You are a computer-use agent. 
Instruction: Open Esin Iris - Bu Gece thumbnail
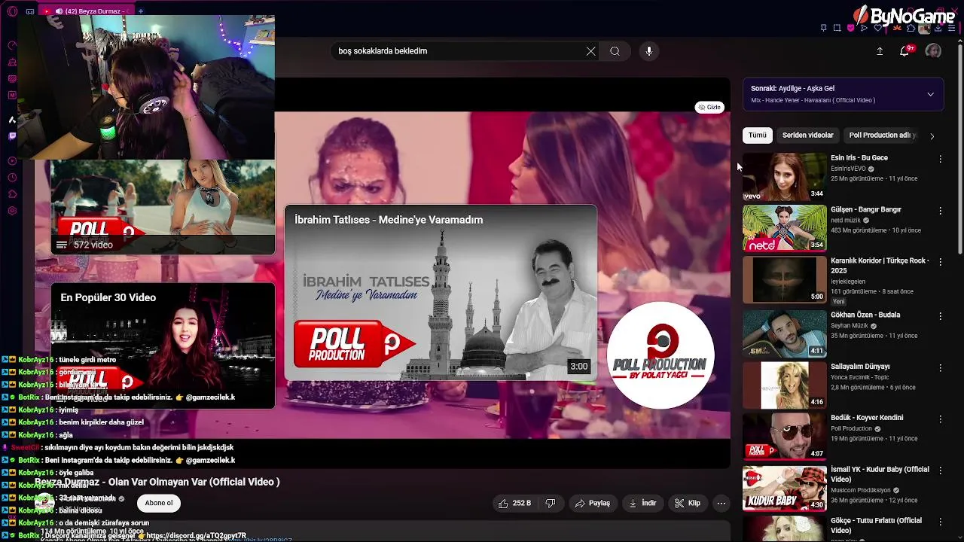coord(784,176)
